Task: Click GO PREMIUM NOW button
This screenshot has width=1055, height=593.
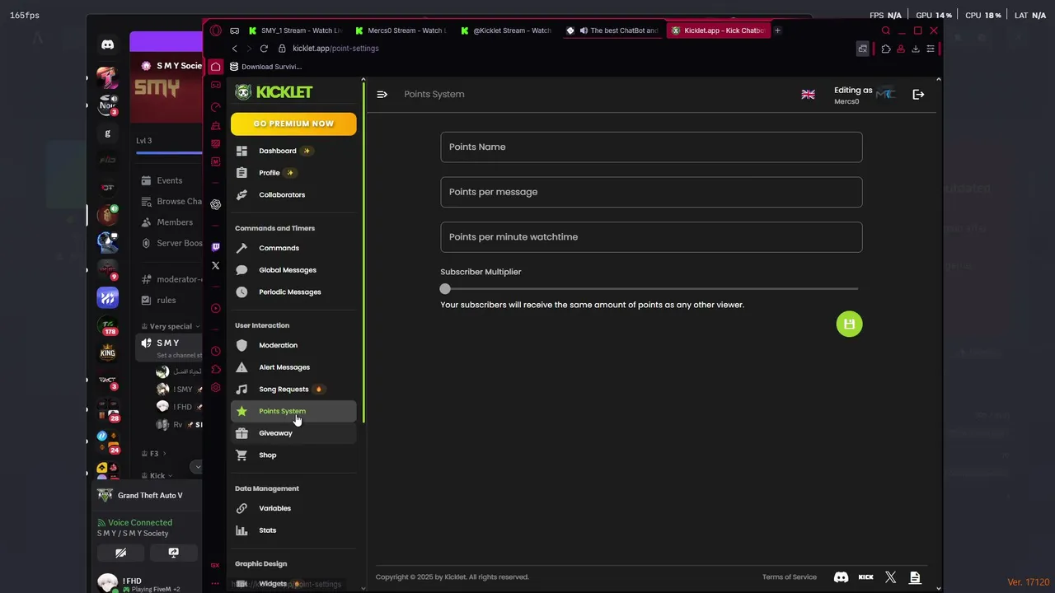Action: [x=293, y=124]
